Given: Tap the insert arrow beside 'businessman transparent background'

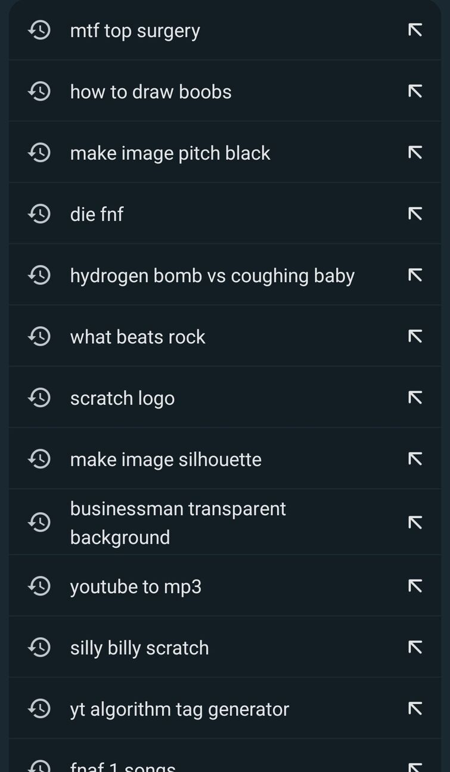Looking at the screenshot, I should tap(415, 522).
